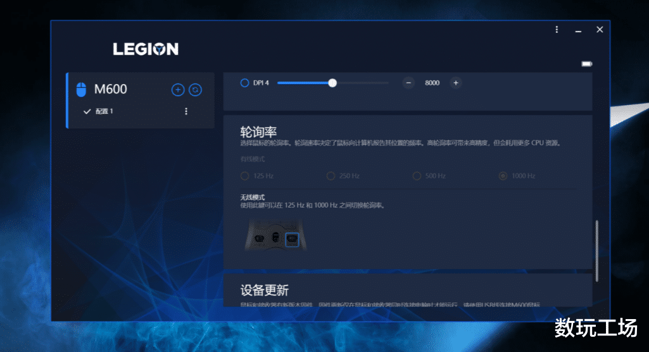Select 500 Hz polling rate
Screen dimensions: 649x352
[x=417, y=176]
